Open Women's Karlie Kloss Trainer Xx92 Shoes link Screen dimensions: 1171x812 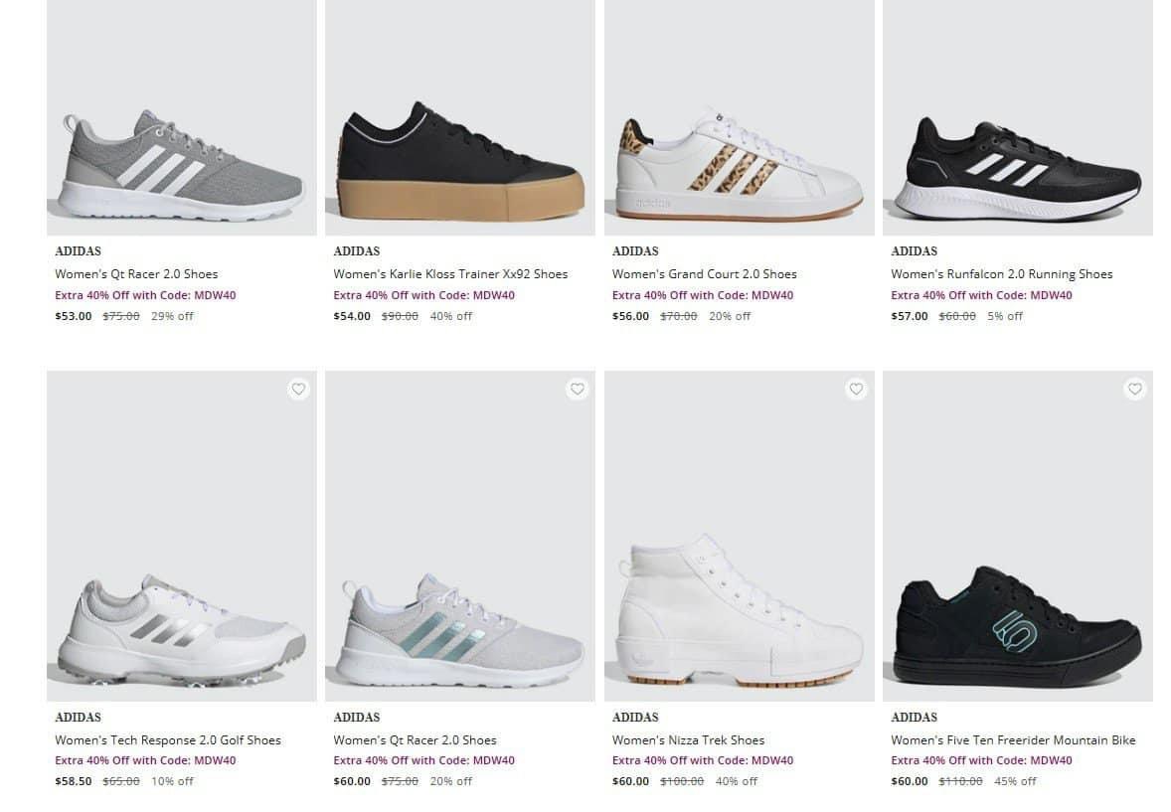tap(450, 274)
